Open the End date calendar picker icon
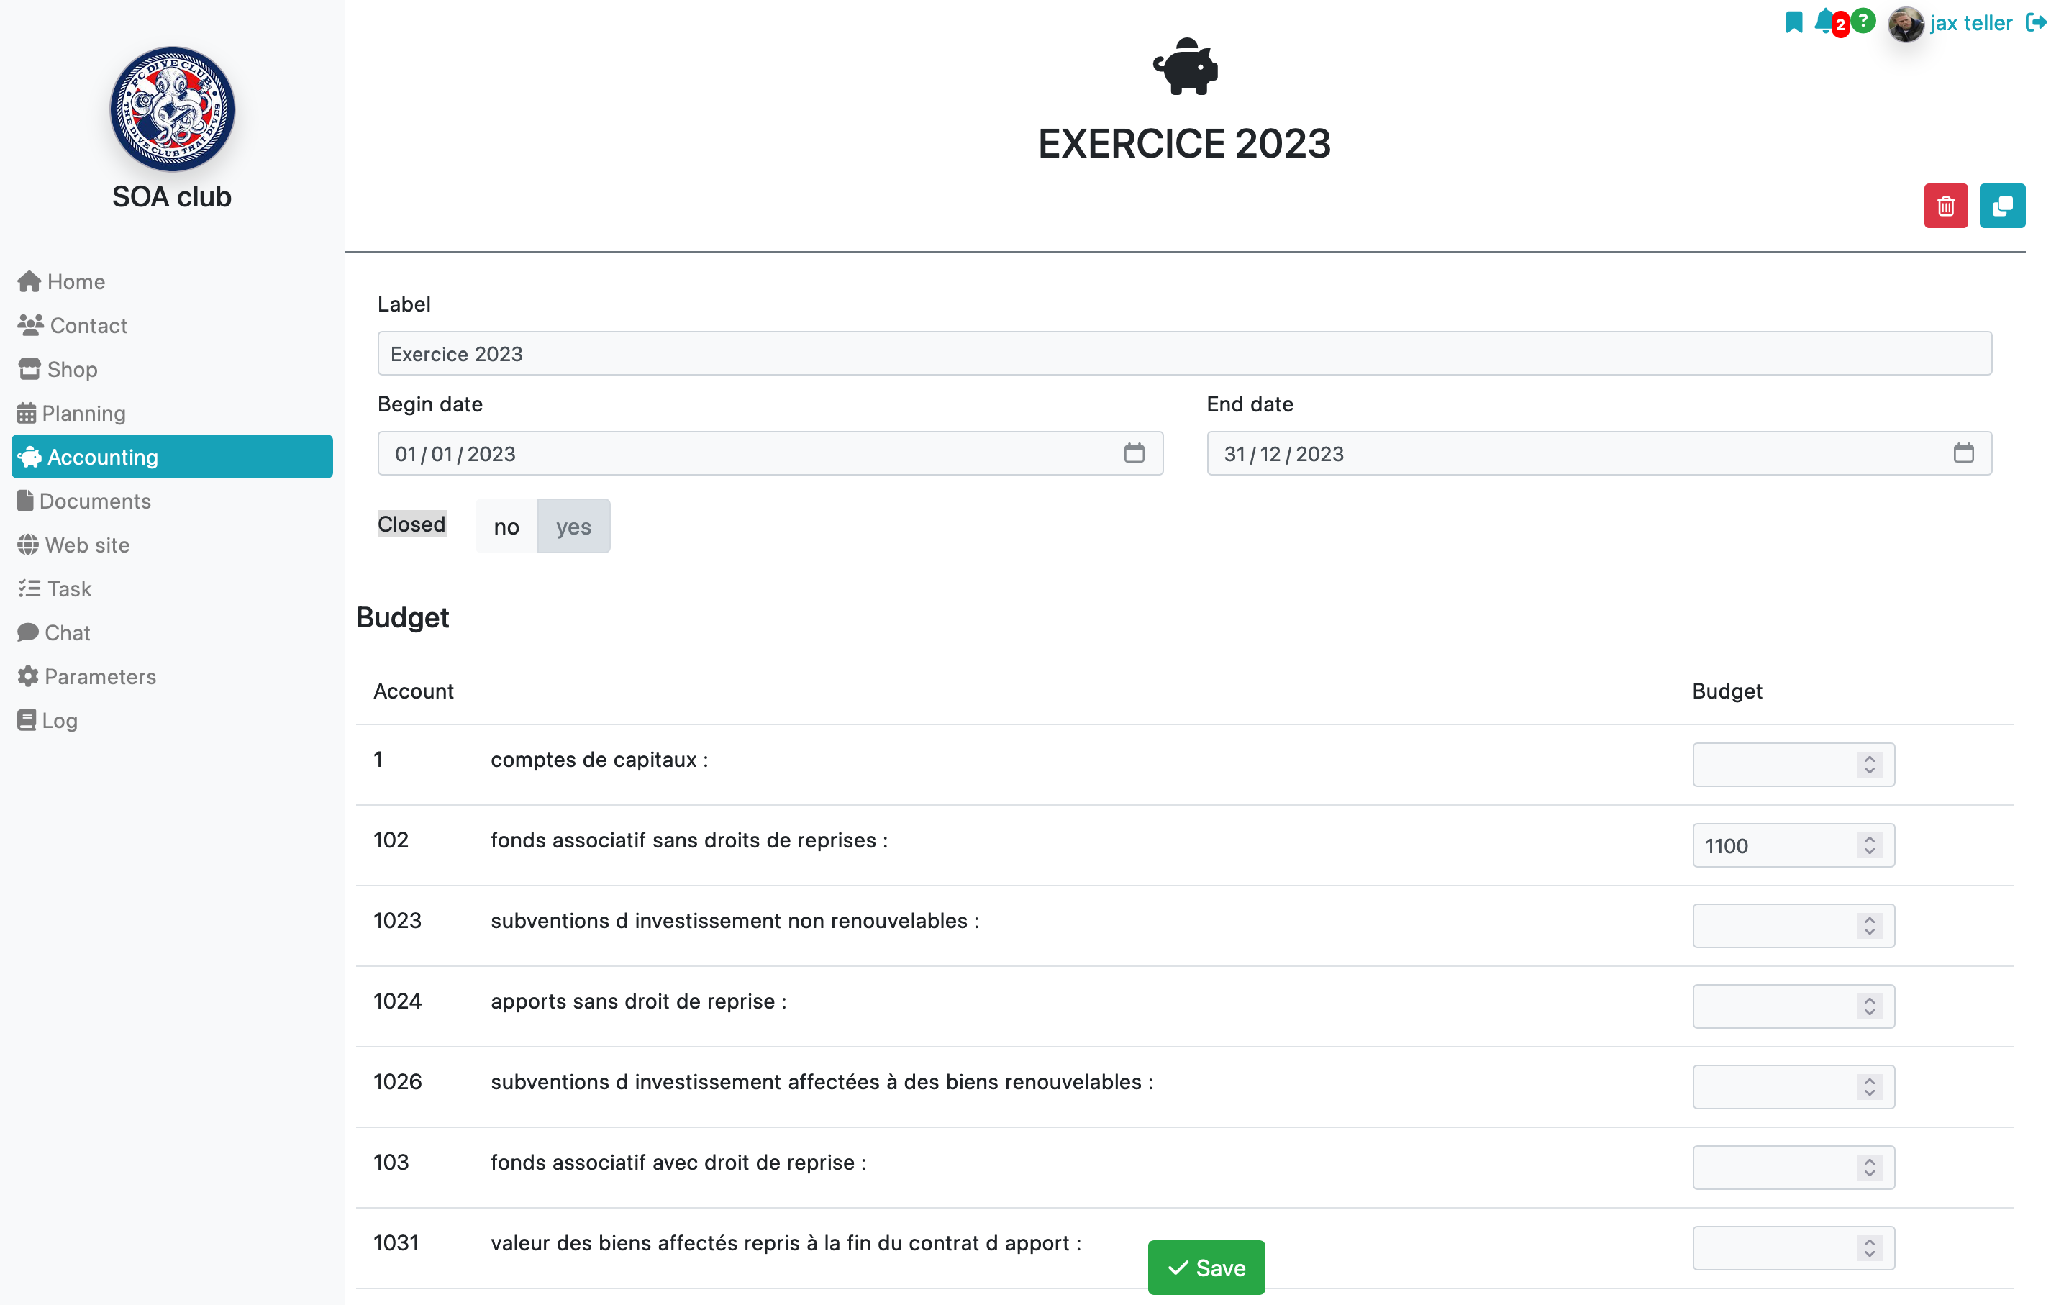Viewport: 2069px width, 1305px height. pyautogui.click(x=1963, y=453)
